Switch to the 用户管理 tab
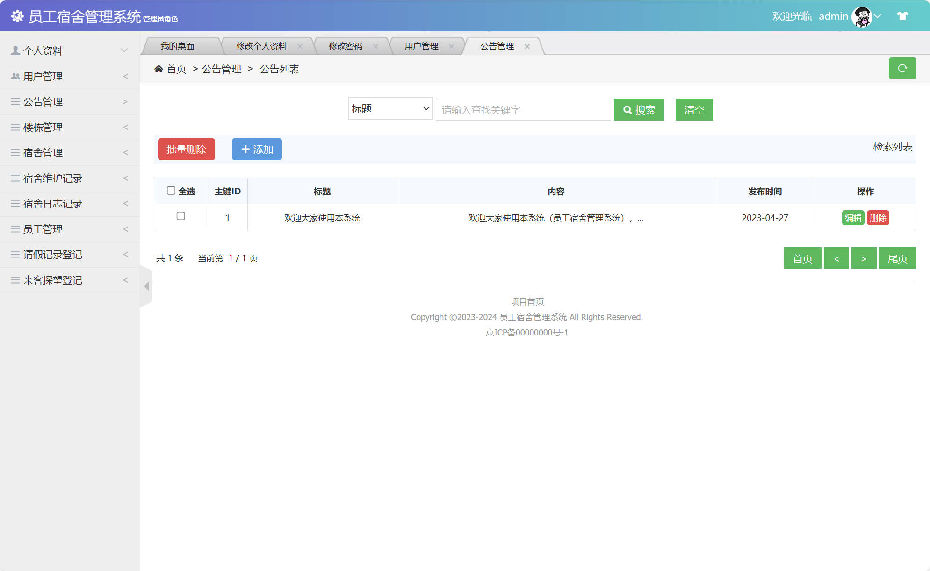 (421, 46)
